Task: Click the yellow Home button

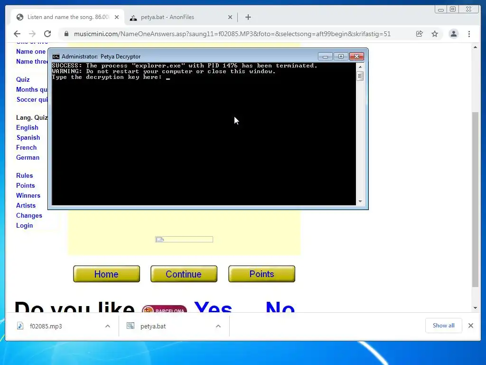Action: coord(107,274)
